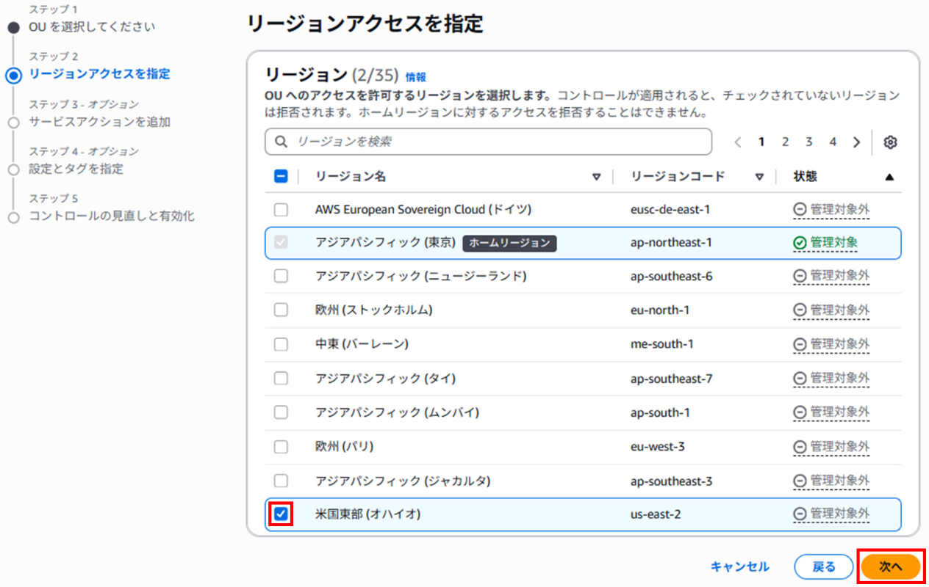Uncheck the 米国東部 (オハイオ) region checkbox
This screenshot has height=587, width=929.
[281, 514]
